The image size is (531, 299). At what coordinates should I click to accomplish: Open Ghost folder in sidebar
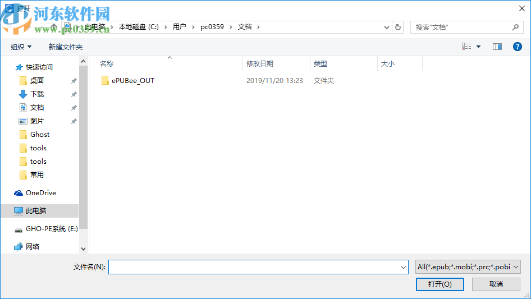(x=40, y=135)
